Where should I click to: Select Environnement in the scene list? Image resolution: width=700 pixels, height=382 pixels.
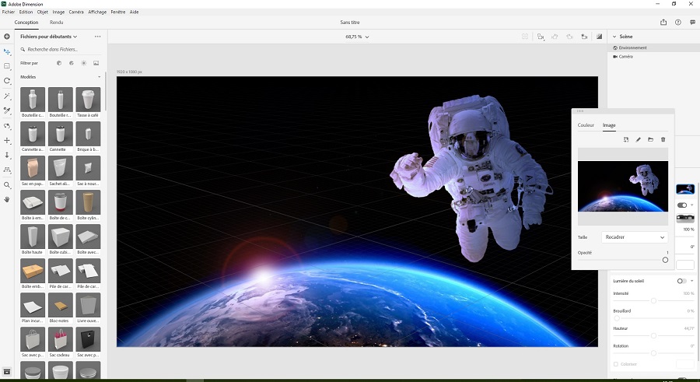point(653,47)
